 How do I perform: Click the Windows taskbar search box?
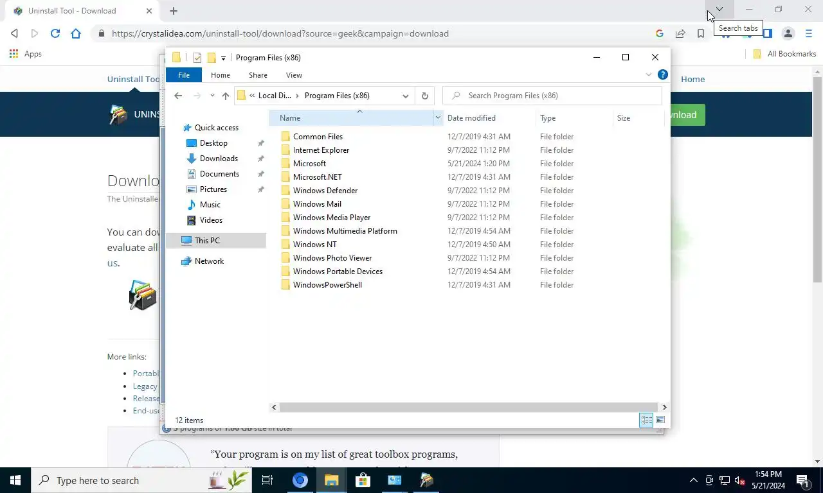click(141, 480)
